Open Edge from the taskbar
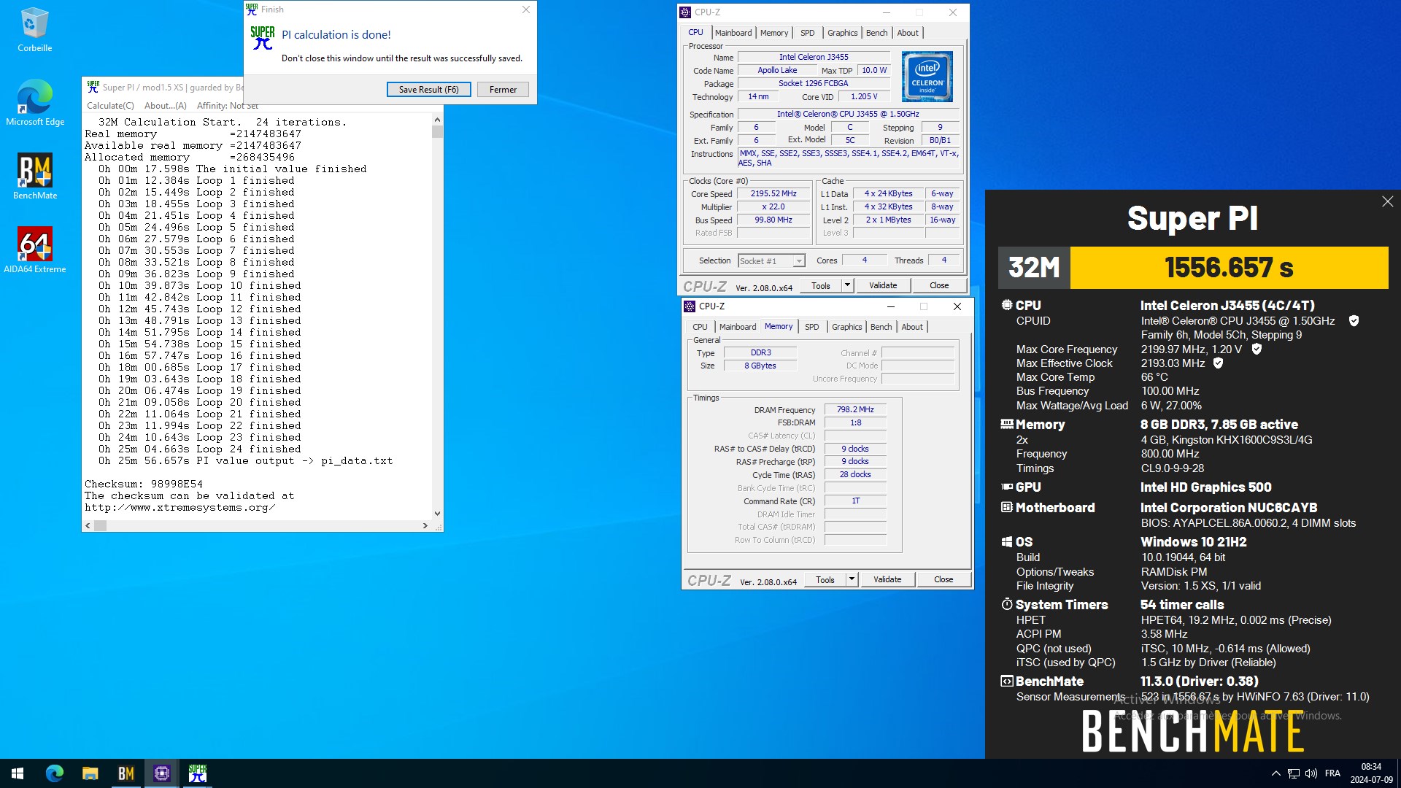This screenshot has height=788, width=1401. coord(55,773)
